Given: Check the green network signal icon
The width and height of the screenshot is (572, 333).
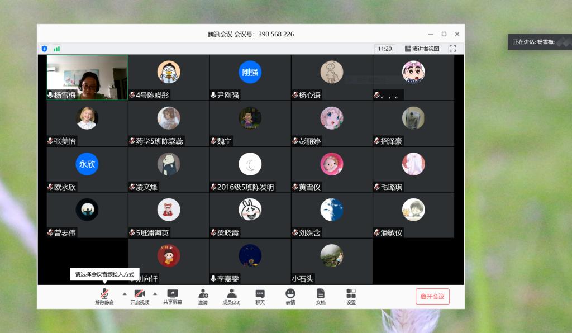Looking at the screenshot, I should coord(56,49).
